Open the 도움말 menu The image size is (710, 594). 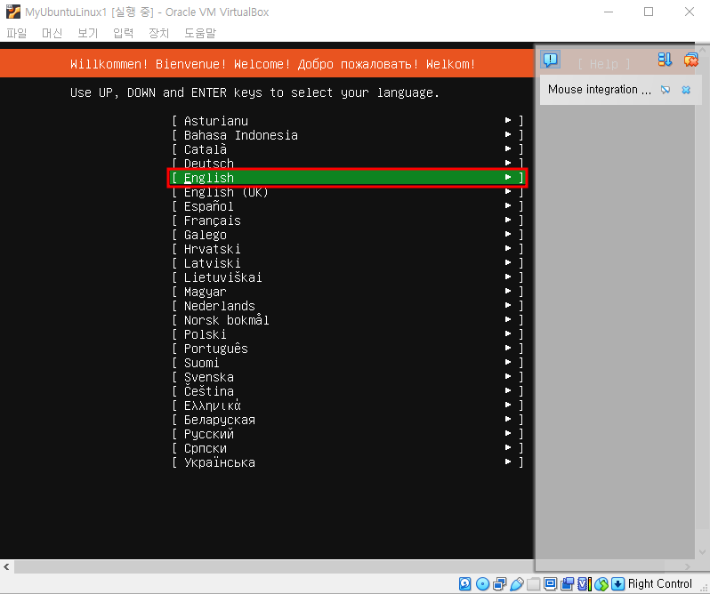coord(200,33)
